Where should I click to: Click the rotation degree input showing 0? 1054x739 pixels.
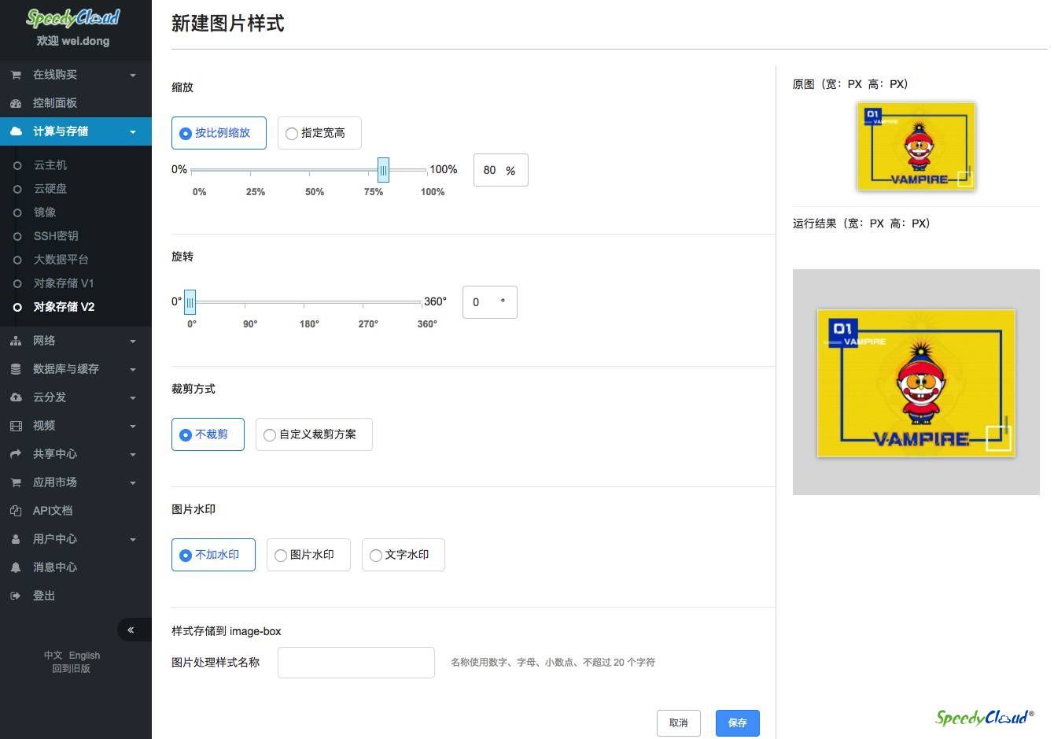pos(490,302)
